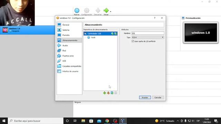Toggle Usar cache de I/O anfitrión

[133, 41]
